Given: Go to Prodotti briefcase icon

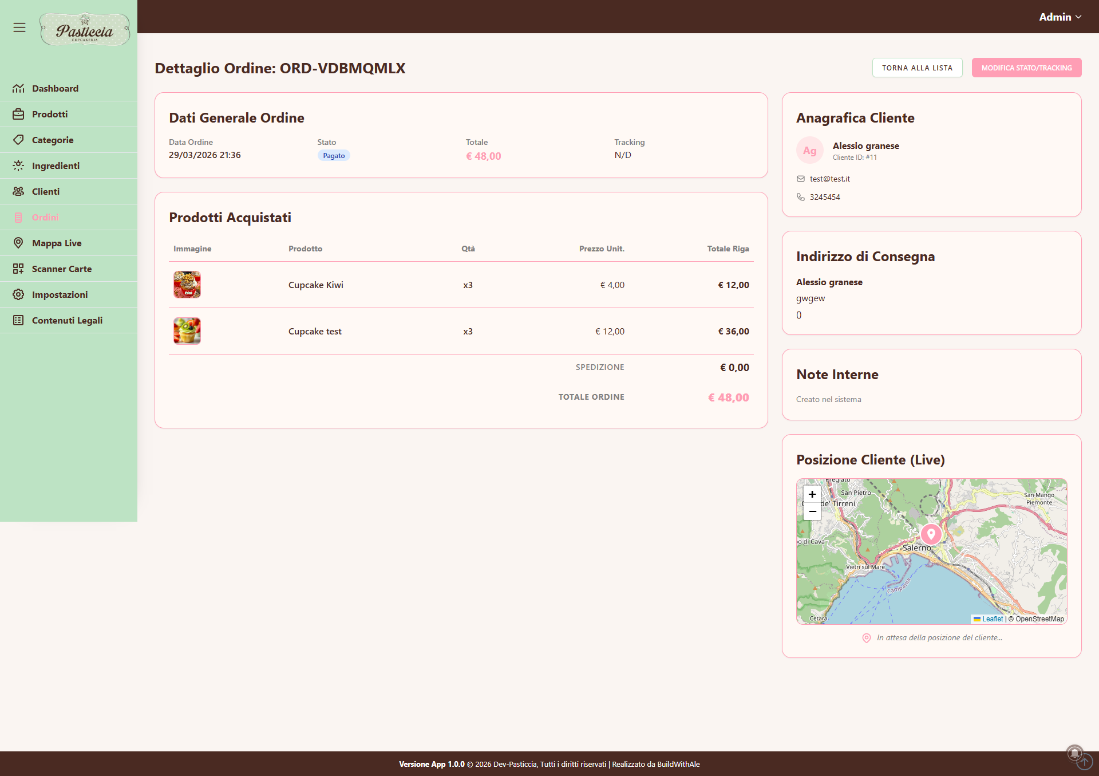Looking at the screenshot, I should [18, 114].
